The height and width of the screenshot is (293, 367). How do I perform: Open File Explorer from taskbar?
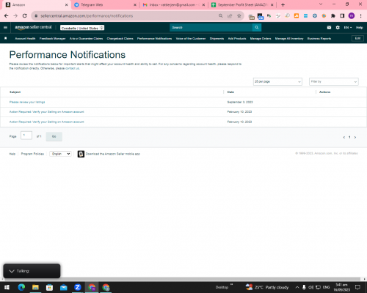35,287
